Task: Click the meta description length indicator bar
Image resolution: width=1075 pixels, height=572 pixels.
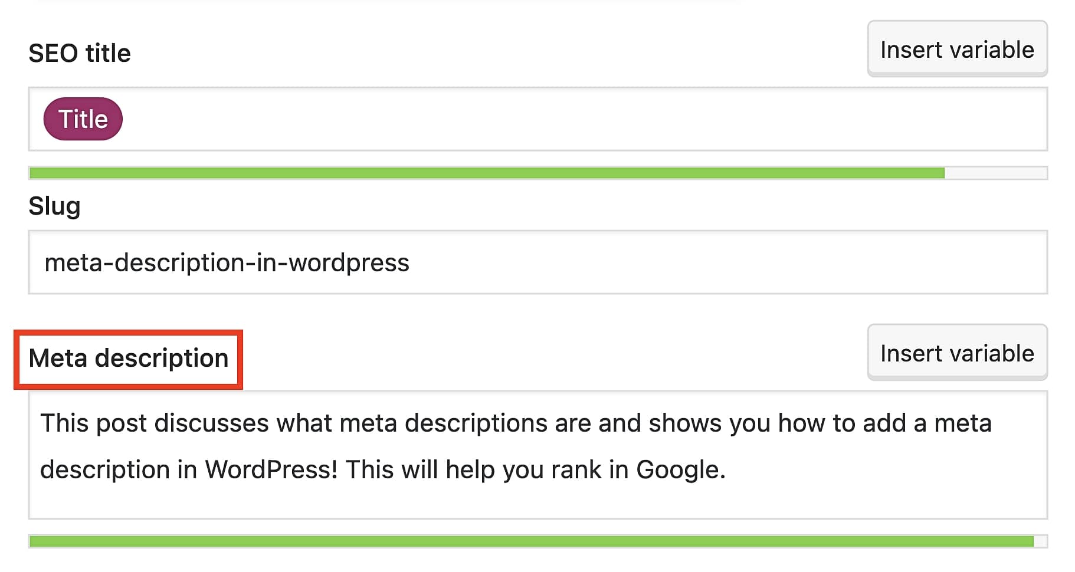Action: click(x=531, y=539)
